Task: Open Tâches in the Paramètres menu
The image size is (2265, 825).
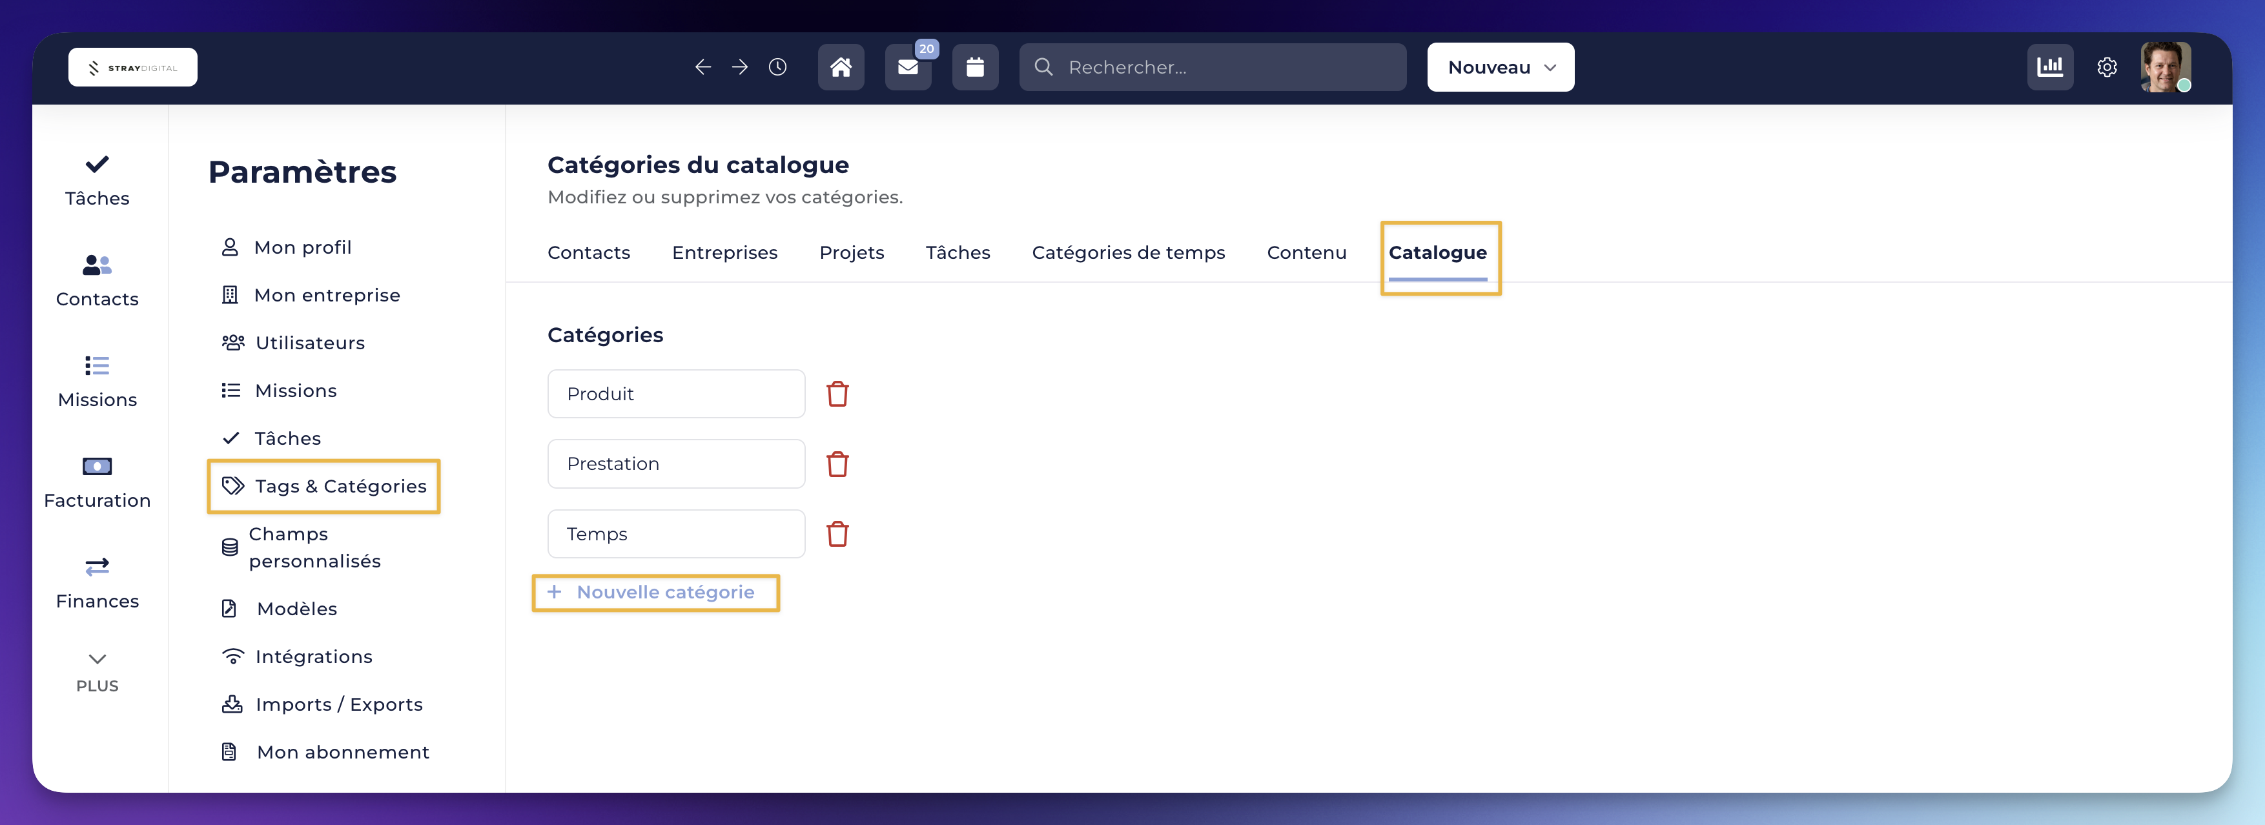Action: pyautogui.click(x=271, y=439)
